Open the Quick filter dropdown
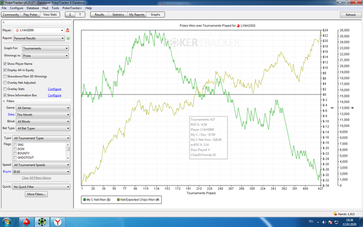Screen dimensions: 363x227 click(x=41, y=187)
